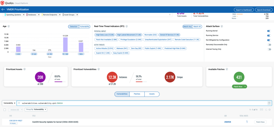Image resolution: width=274 pixels, height=127 pixels.
Task: Click the Export to Dashboard button
Action: click(x=244, y=10)
